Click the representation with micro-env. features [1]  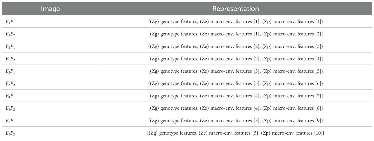[235, 22]
